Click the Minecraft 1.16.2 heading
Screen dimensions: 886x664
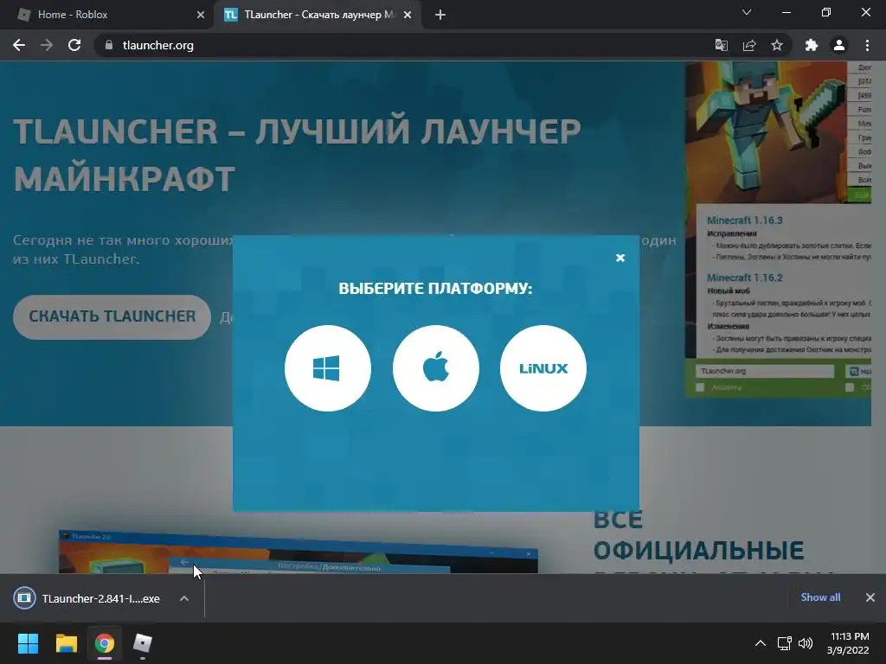(x=744, y=278)
